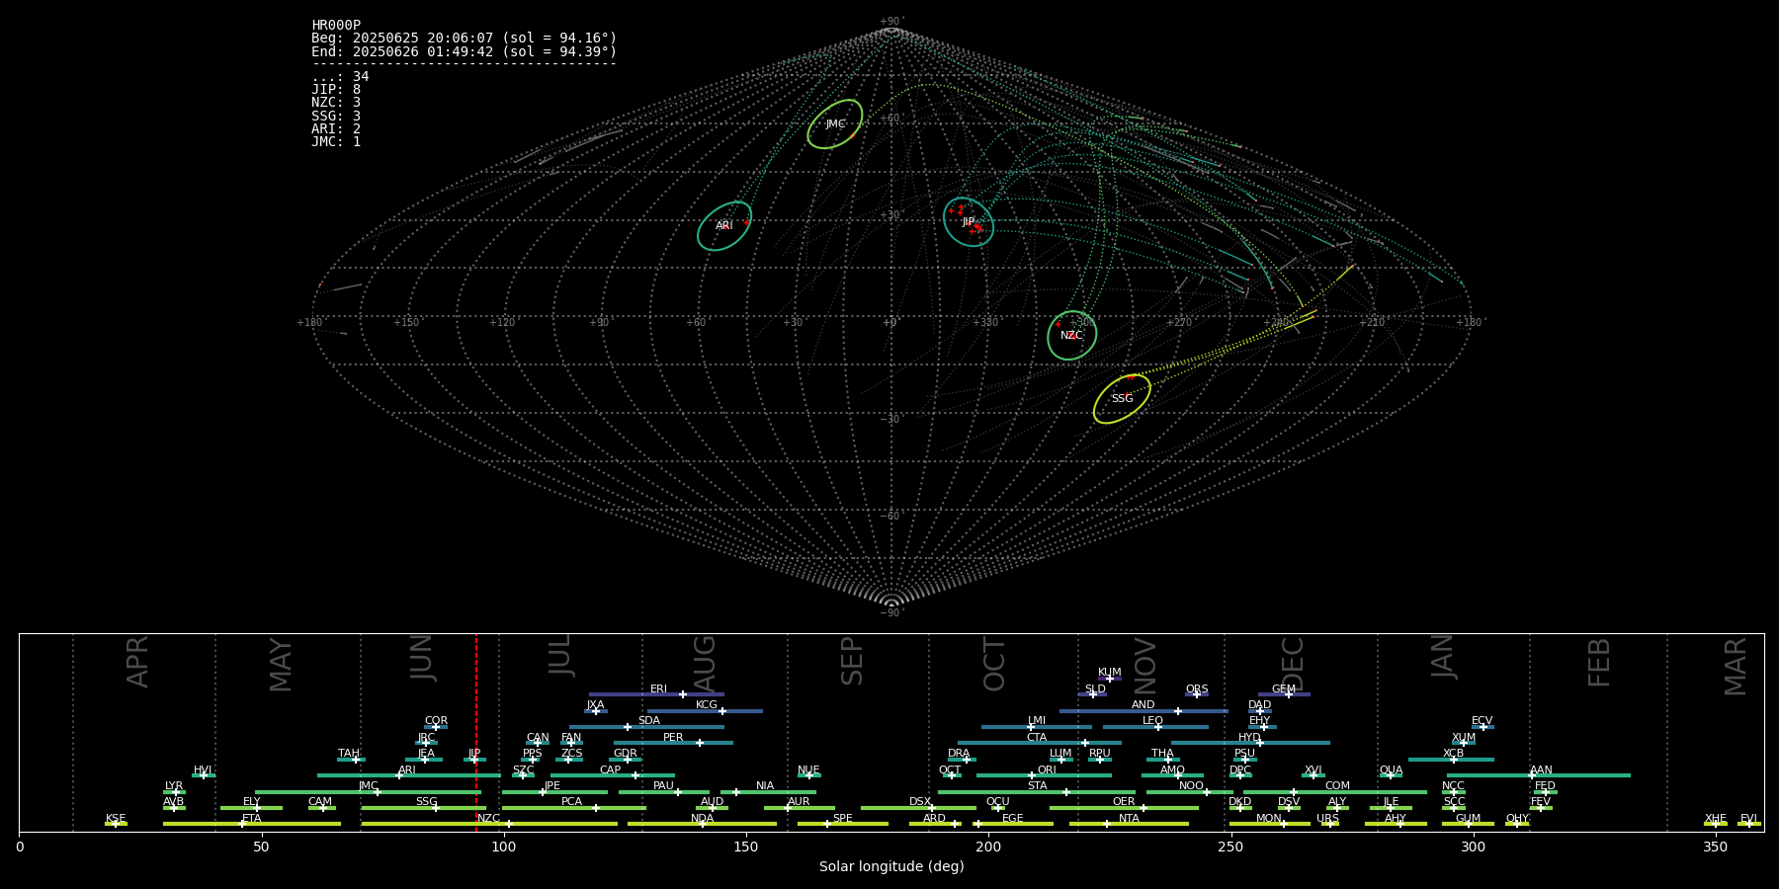Click the NOO shower label in timeline

[x=1191, y=786]
